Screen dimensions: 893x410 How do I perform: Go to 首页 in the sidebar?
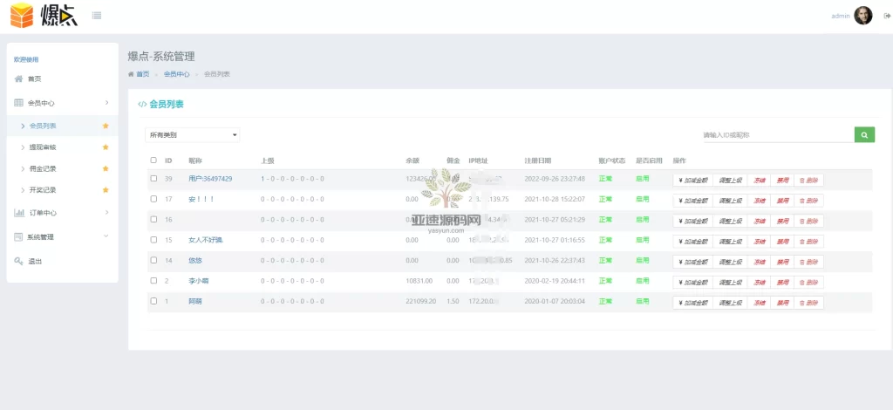(62, 79)
